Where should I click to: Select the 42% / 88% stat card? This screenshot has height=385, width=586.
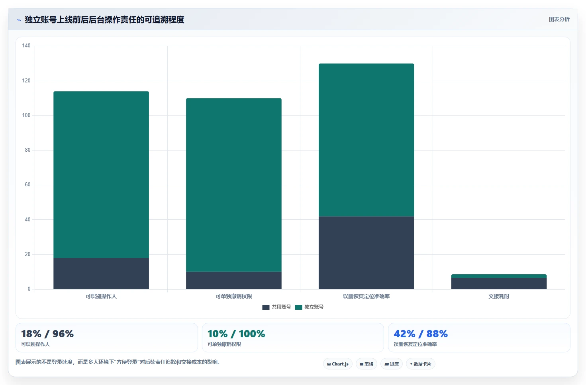479,338
